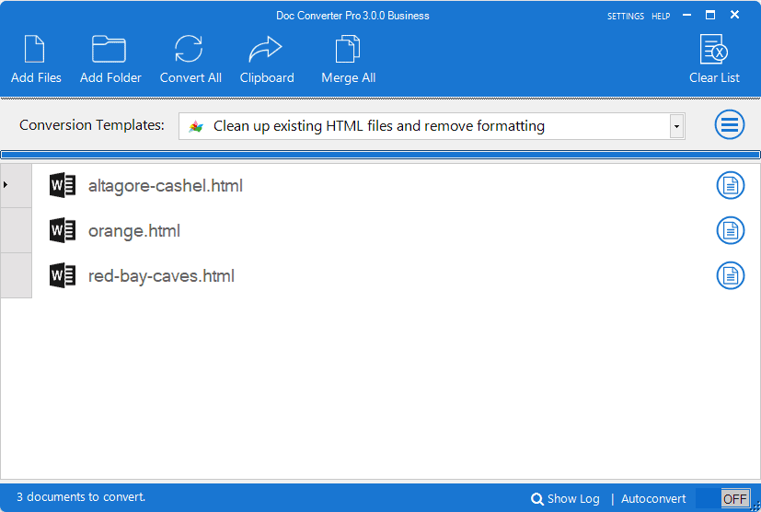Screen dimensions: 761x512
Task: Click row header of red-bay-caves.html
Action: coord(16,275)
